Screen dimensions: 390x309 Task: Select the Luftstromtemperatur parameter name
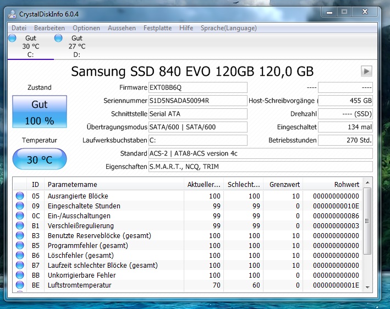tap(80, 285)
